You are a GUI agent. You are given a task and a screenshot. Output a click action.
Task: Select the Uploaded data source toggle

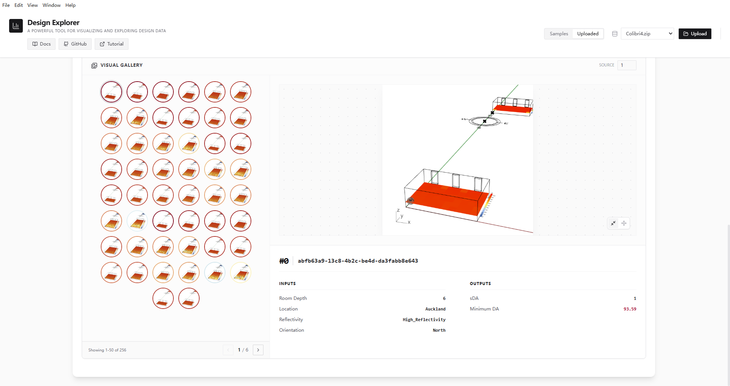point(587,34)
